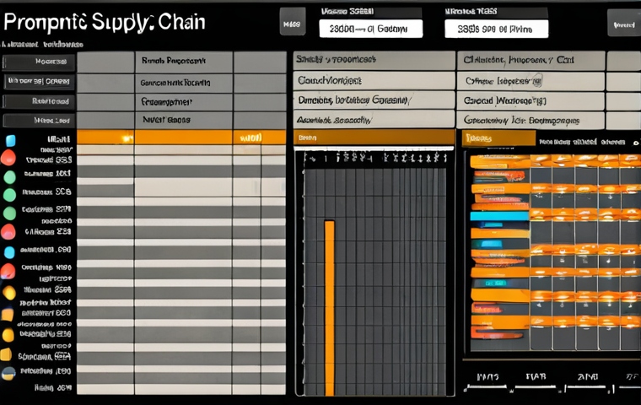641x405 pixels.
Task: Click the "2M6" marker on the bottom timeline
Action: (588, 377)
